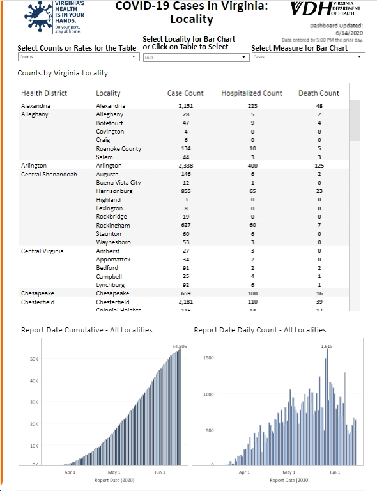The width and height of the screenshot is (377, 491).
Task: Click the Death Count column header
Action: coord(318,93)
